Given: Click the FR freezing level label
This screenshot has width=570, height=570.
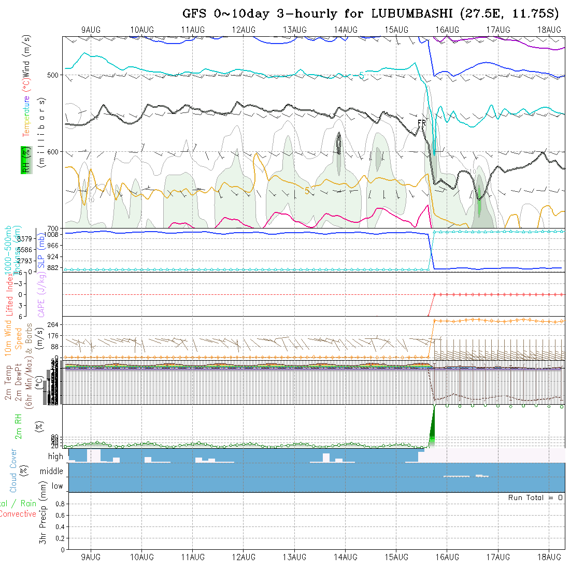Looking at the screenshot, I should tap(421, 123).
